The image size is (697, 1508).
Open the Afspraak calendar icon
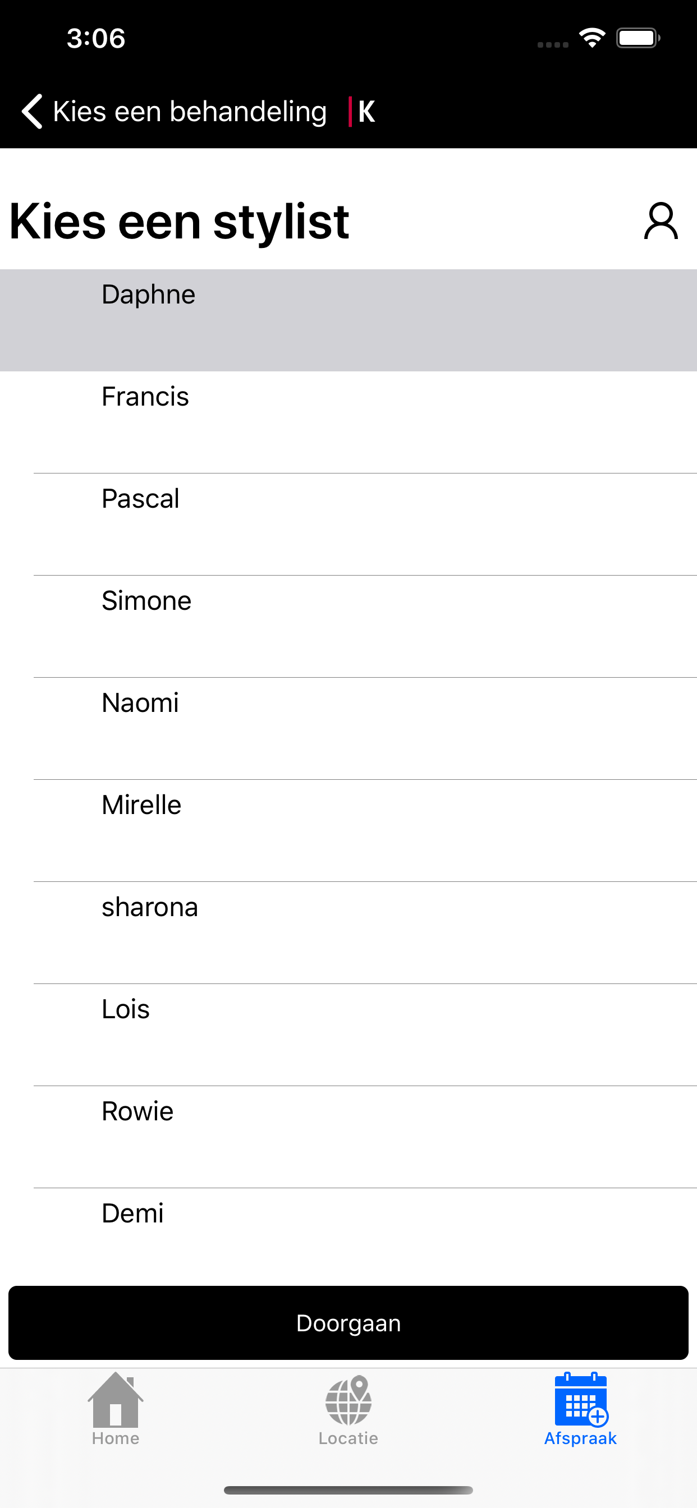click(581, 1400)
